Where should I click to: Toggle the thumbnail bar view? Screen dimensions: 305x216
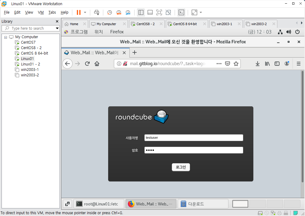pos(150,12)
